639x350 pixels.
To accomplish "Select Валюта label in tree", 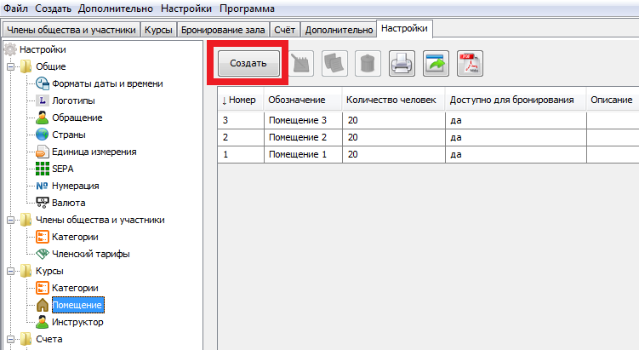I will 68,203.
